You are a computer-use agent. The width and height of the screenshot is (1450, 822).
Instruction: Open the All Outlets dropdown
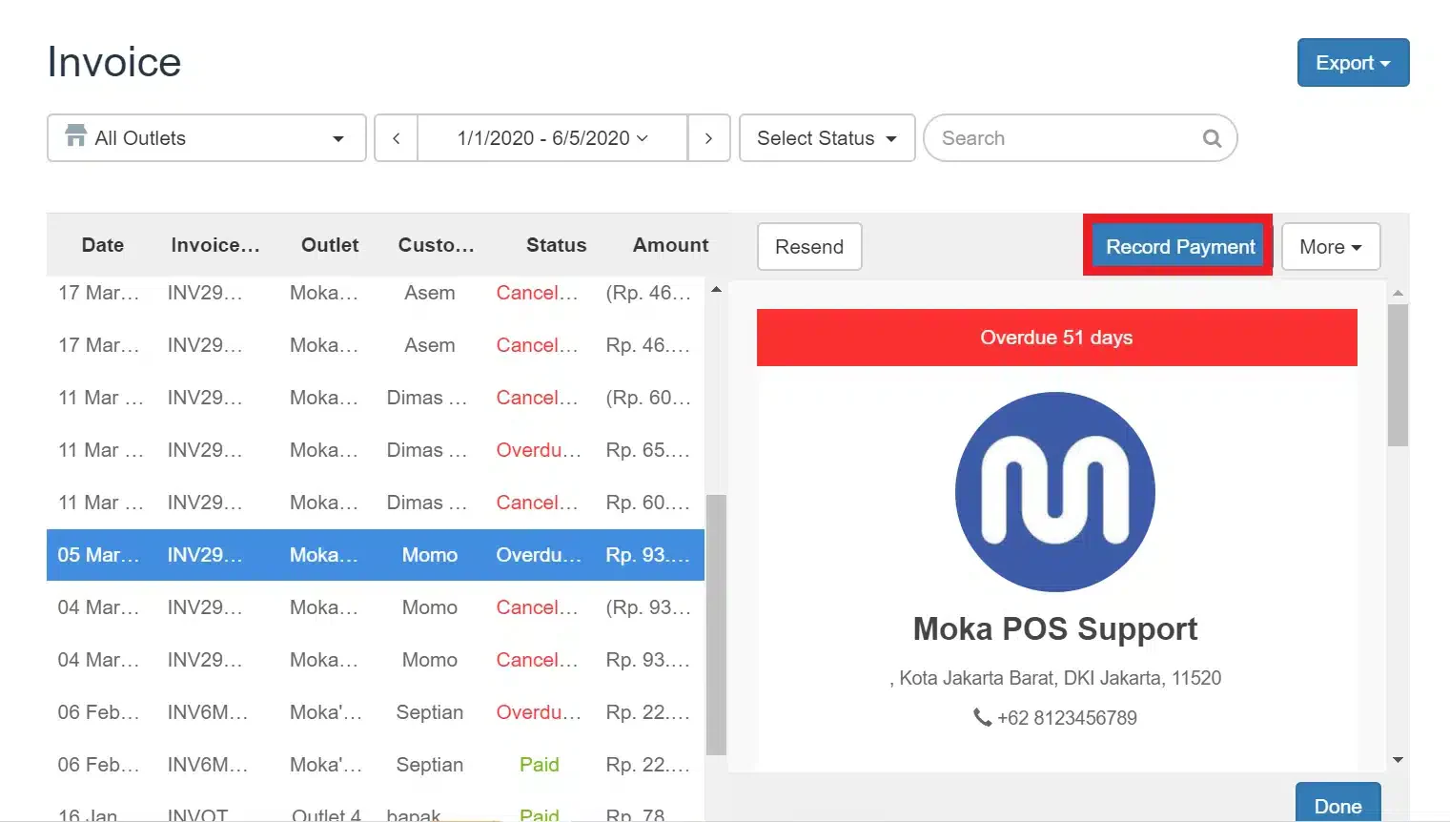click(207, 138)
